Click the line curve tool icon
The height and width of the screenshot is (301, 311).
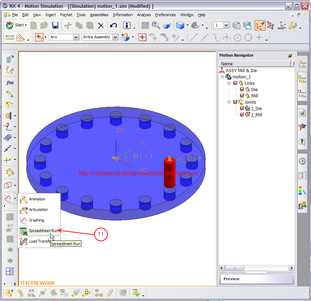click(194, 37)
